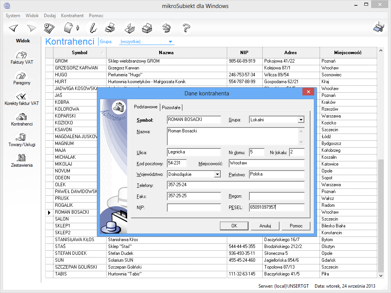The image size is (391, 293).
Task: Sort the table by the Symbol column header
Action: click(x=79, y=53)
